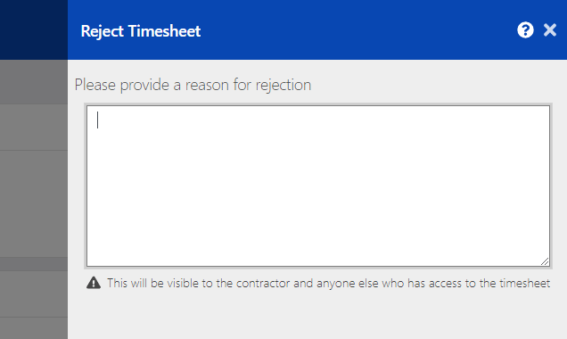Screen dimensions: 567x339
Task: Click "Please provide a reason for rejection" label
Action: click(x=193, y=85)
